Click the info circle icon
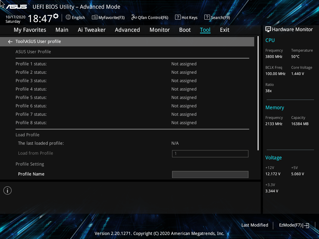The width and height of the screenshot is (319, 239). point(7,190)
